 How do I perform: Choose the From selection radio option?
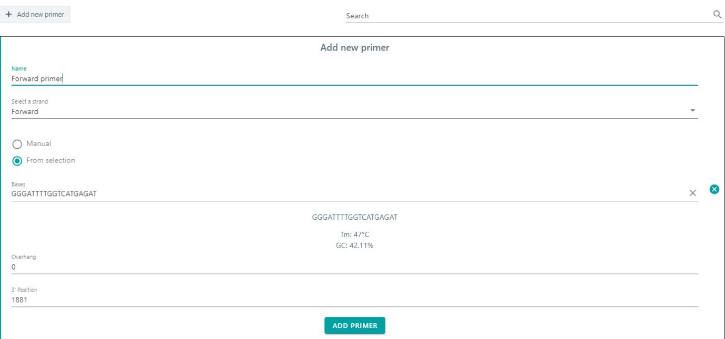17,161
